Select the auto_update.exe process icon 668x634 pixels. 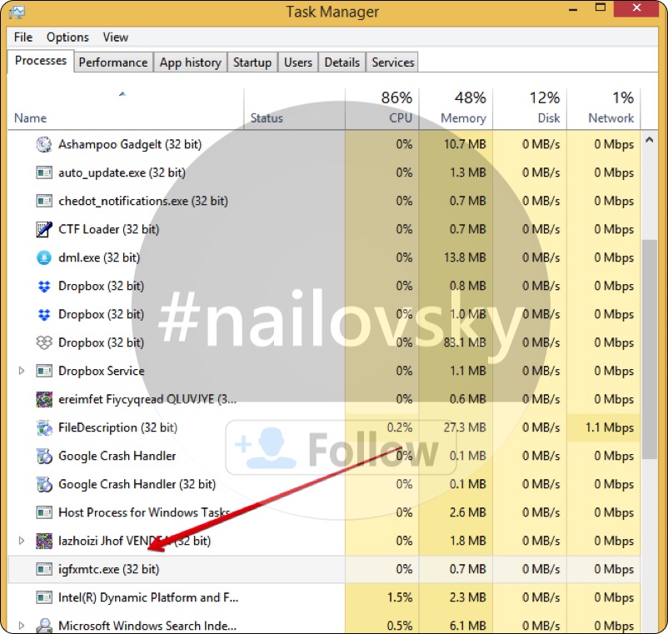point(44,172)
